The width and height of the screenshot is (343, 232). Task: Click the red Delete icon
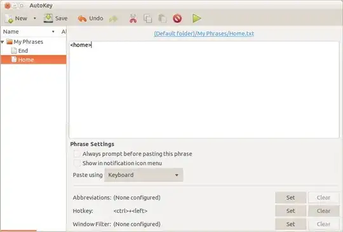[x=177, y=18]
